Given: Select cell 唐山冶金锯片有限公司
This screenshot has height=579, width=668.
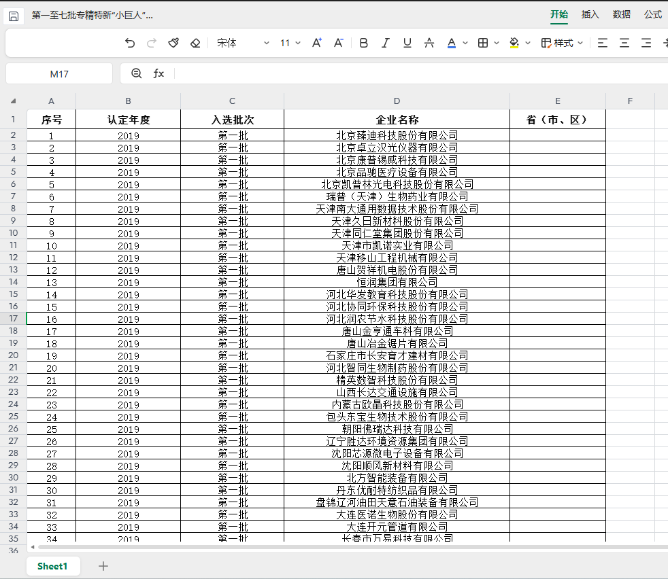Looking at the screenshot, I should [x=397, y=343].
